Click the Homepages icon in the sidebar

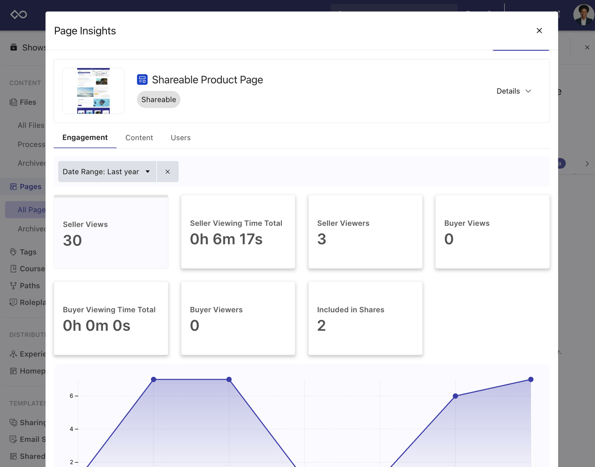13,370
